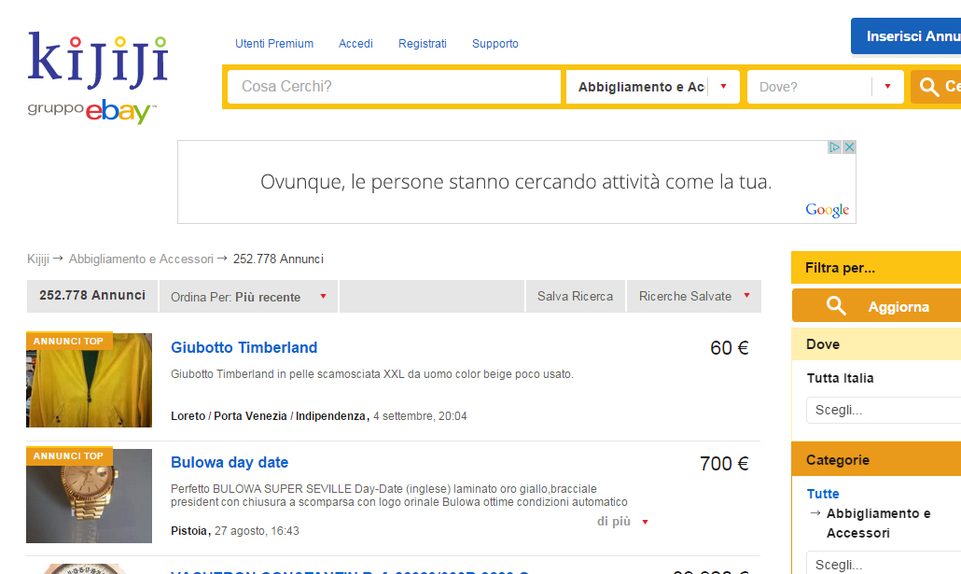The image size is (961, 574).
Task: Select Supporto from the top navigation
Action: (x=494, y=43)
